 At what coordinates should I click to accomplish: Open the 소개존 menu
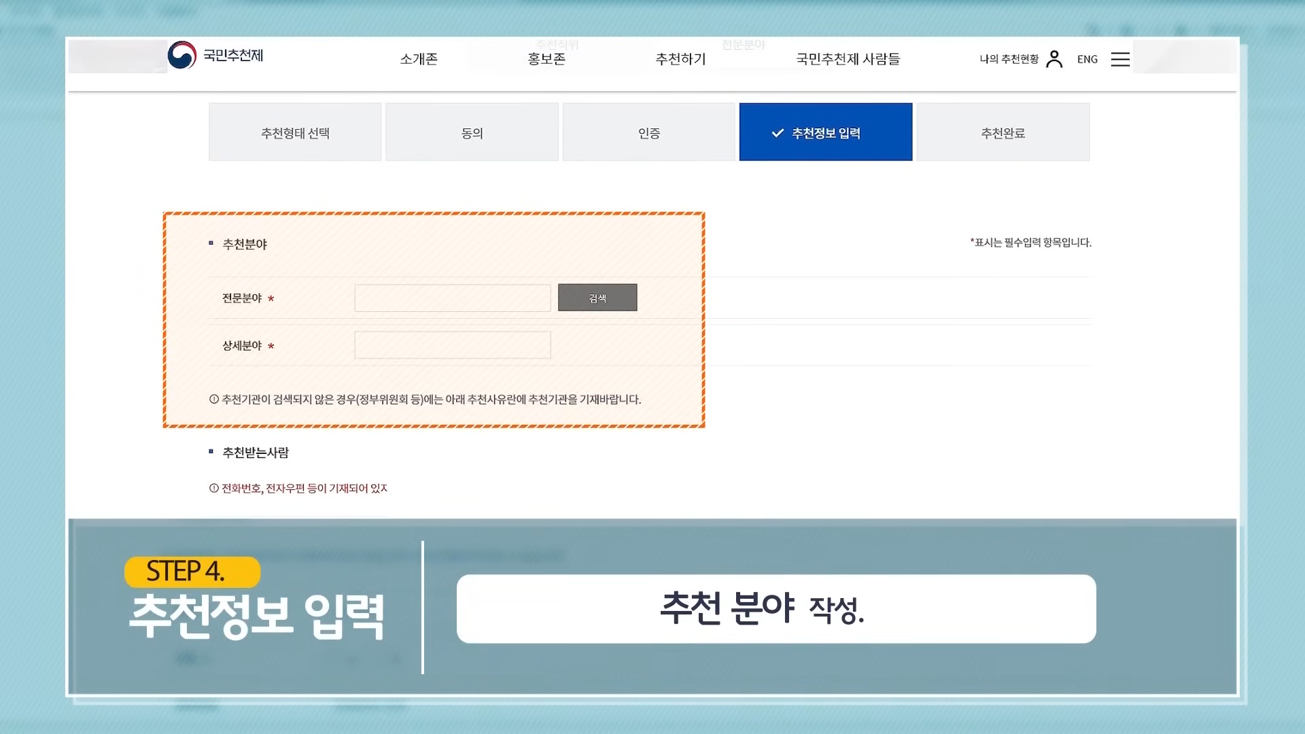point(419,59)
